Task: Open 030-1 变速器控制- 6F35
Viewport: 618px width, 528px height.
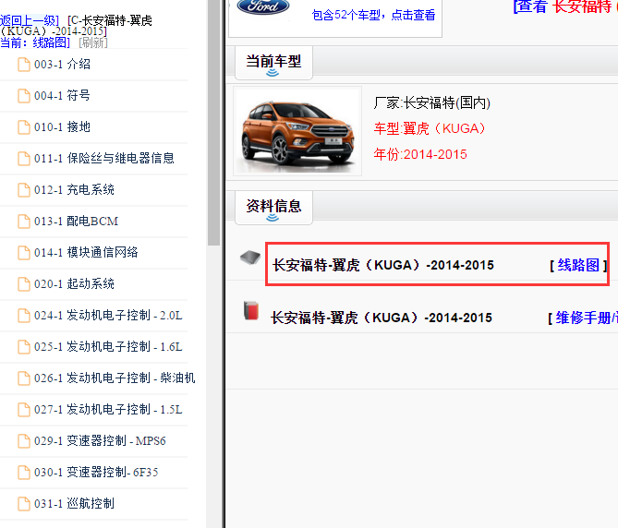Action: (96, 472)
